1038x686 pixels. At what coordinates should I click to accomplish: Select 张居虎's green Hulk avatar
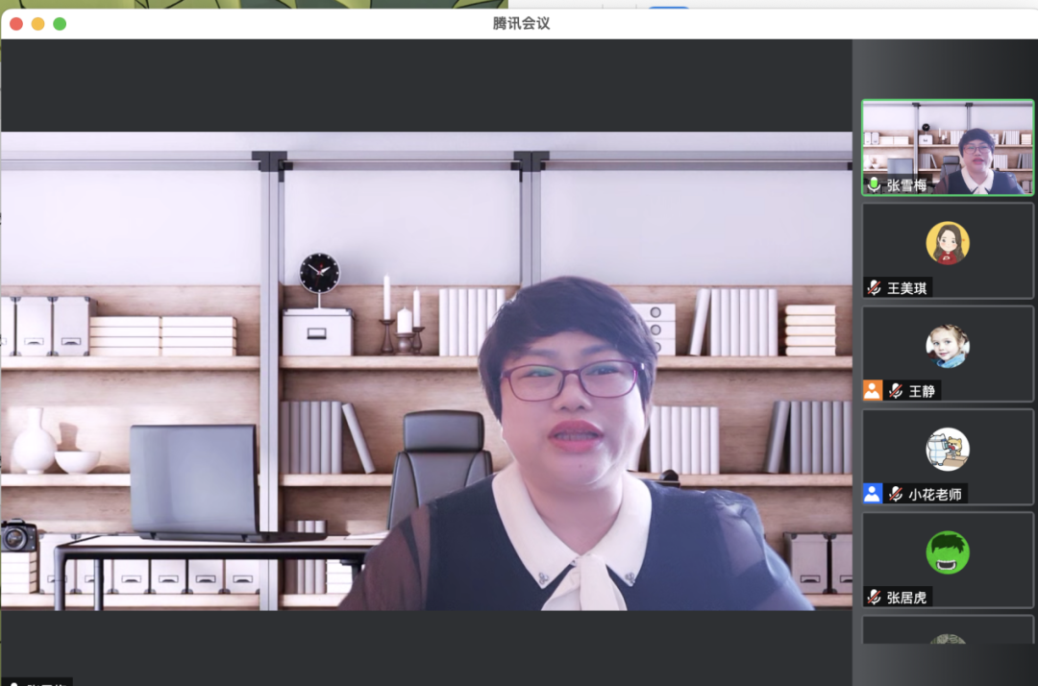[x=948, y=552]
